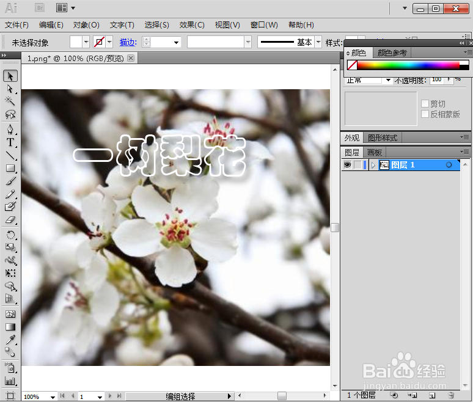Select the Scale tool
The image size is (473, 402).
click(x=10, y=247)
